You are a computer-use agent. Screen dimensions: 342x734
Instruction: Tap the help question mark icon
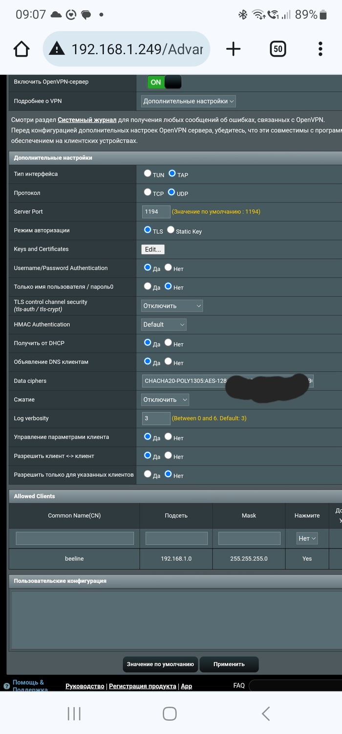click(6, 686)
